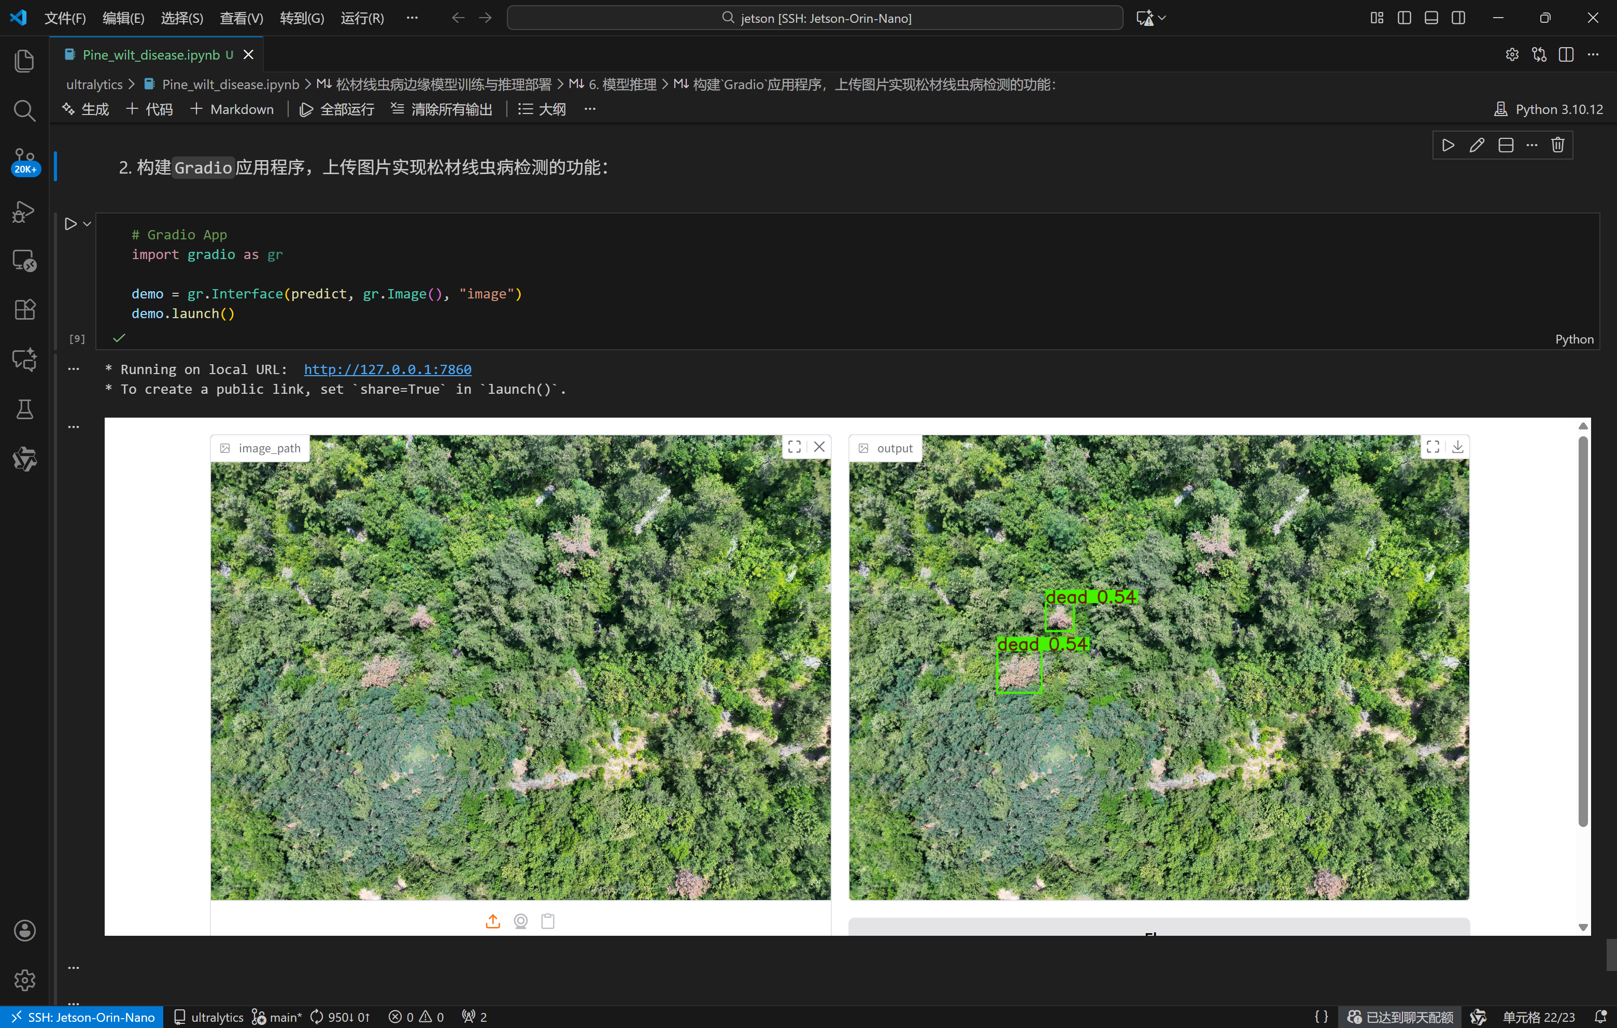This screenshot has height=1028, width=1617.
Task: Toggle the secondary side bar layout
Action: (1458, 18)
